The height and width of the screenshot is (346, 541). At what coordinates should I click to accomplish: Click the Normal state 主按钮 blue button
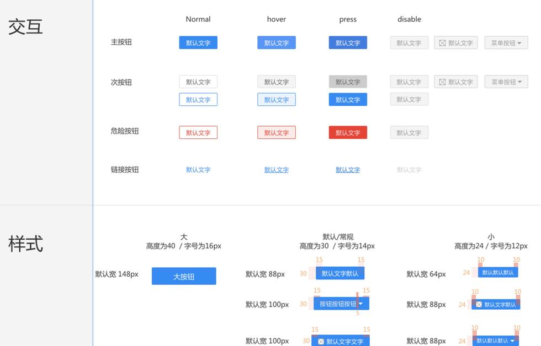point(198,42)
